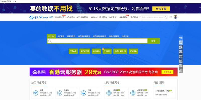This screenshot has width=201, height=100.
Task: Select the 查百度移动排名词 search tab
Action: 99,36
